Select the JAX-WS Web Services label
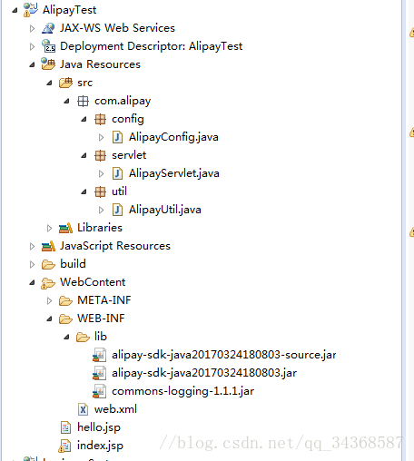414x461 pixels. 117,28
